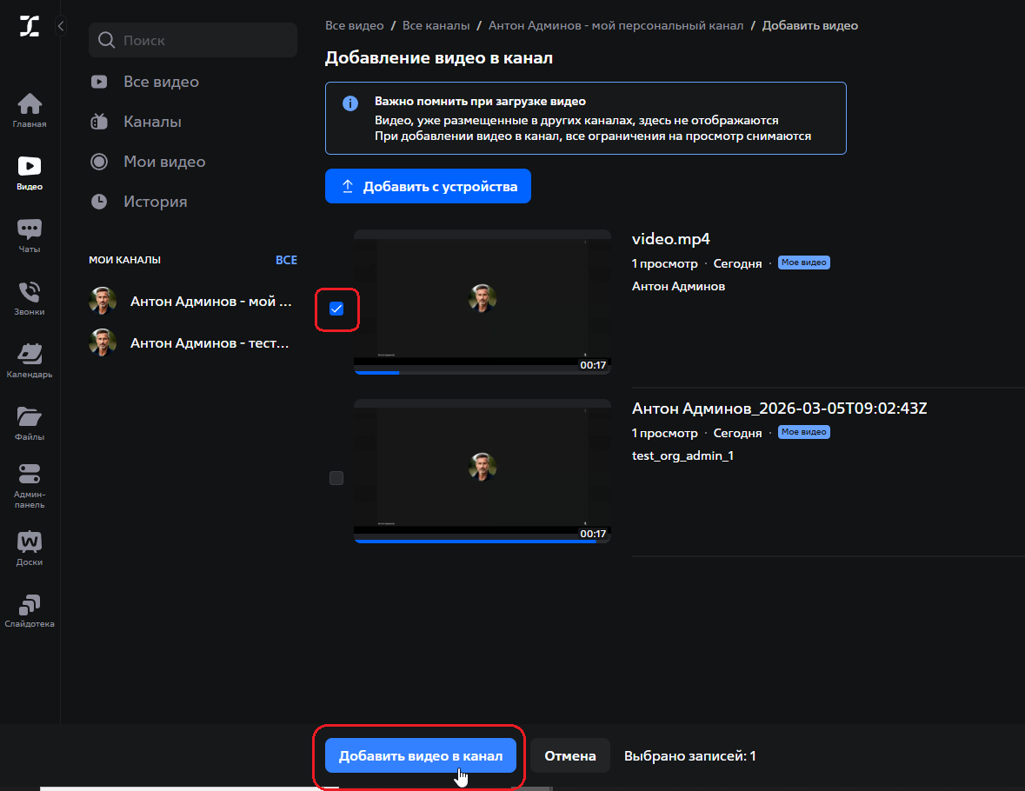Select the Видео section icon
The height and width of the screenshot is (791, 1025).
tap(29, 169)
